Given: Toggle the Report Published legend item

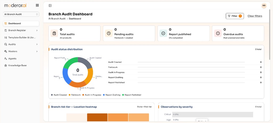Looking at the screenshot, I should pyautogui.click(x=131, y=95).
